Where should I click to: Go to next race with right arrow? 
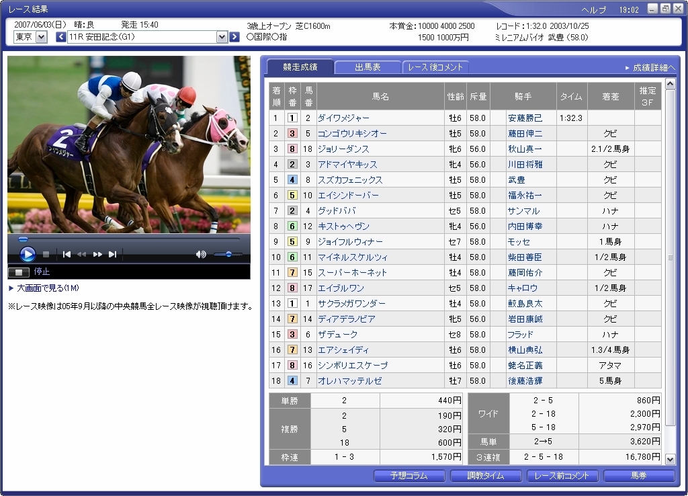pos(234,37)
